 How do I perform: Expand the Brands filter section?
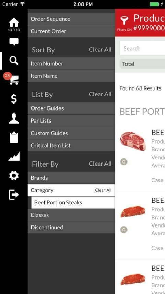[x=71, y=178]
